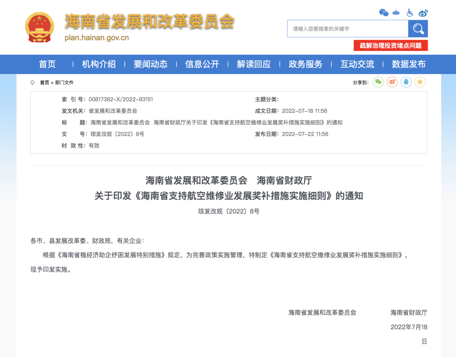Launch the intelligent robot assistant icon
The width and height of the screenshot is (456, 357).
coord(396,13)
